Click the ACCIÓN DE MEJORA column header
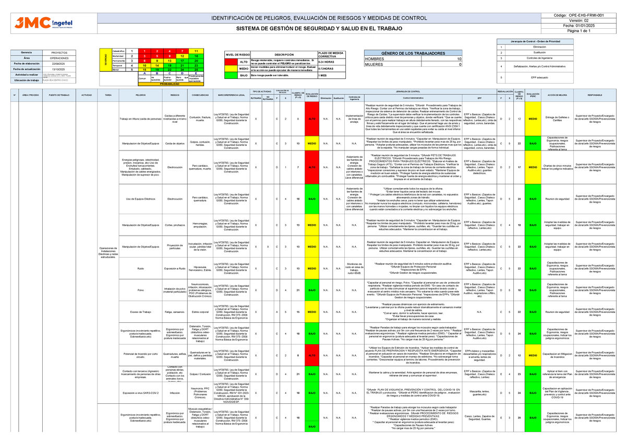This screenshot has width=626, height=443. (557, 95)
